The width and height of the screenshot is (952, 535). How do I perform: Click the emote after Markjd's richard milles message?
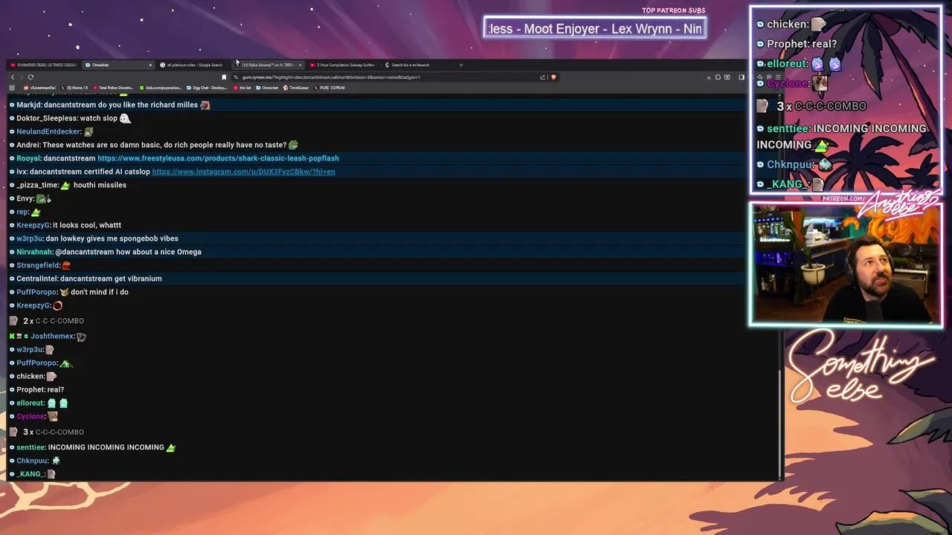tap(205, 105)
